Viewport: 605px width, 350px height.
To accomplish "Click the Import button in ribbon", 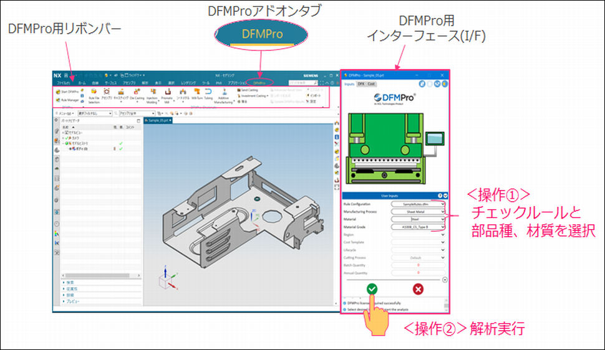I will tap(313, 95).
